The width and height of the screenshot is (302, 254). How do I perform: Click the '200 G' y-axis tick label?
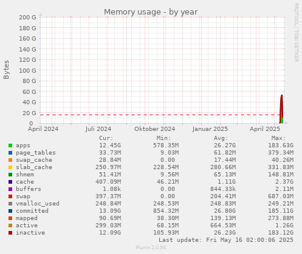click(x=27, y=18)
